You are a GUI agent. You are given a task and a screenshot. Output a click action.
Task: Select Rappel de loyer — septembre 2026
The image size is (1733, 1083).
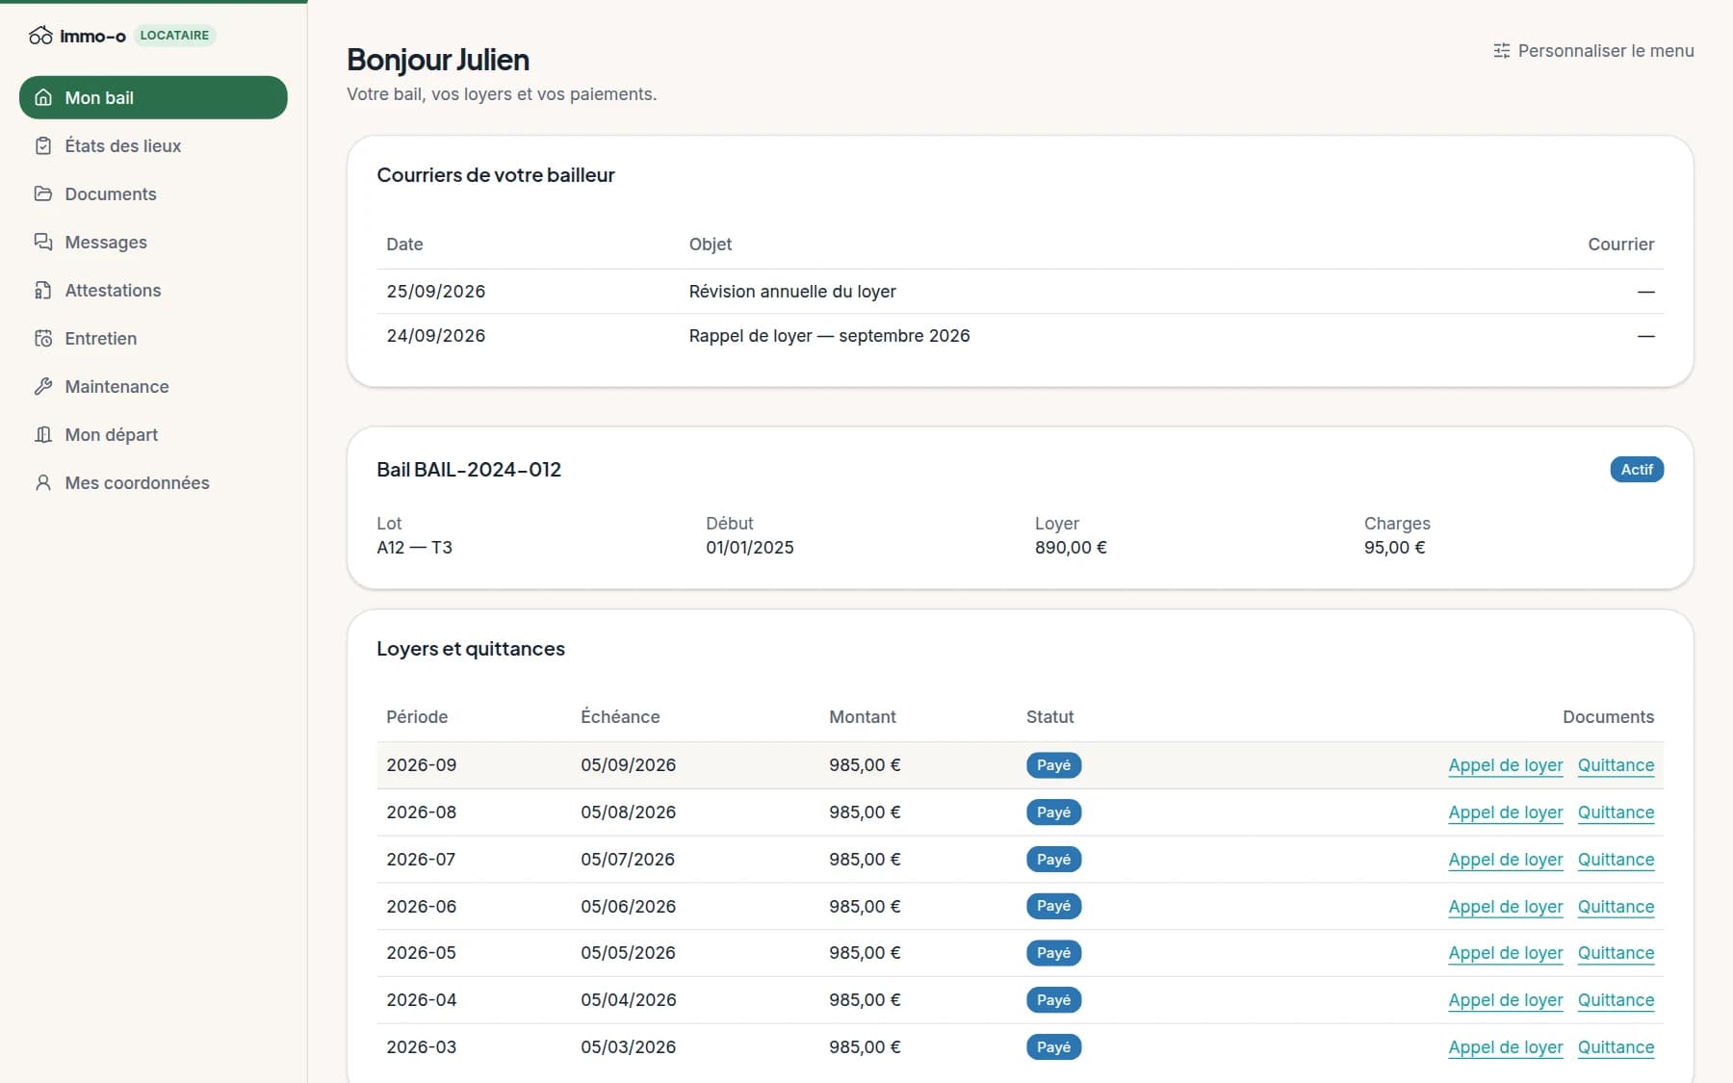pyautogui.click(x=1020, y=336)
